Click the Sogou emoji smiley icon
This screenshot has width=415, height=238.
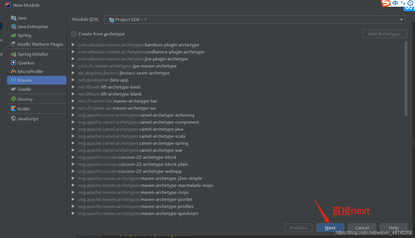tap(410, 3)
